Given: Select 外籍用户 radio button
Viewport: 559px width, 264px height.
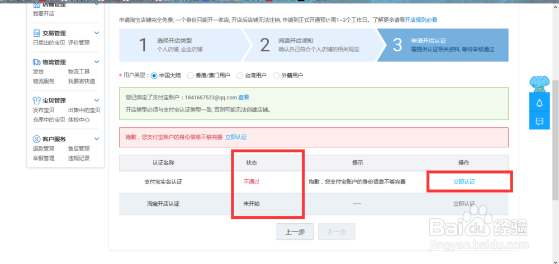Looking at the screenshot, I should [276, 75].
